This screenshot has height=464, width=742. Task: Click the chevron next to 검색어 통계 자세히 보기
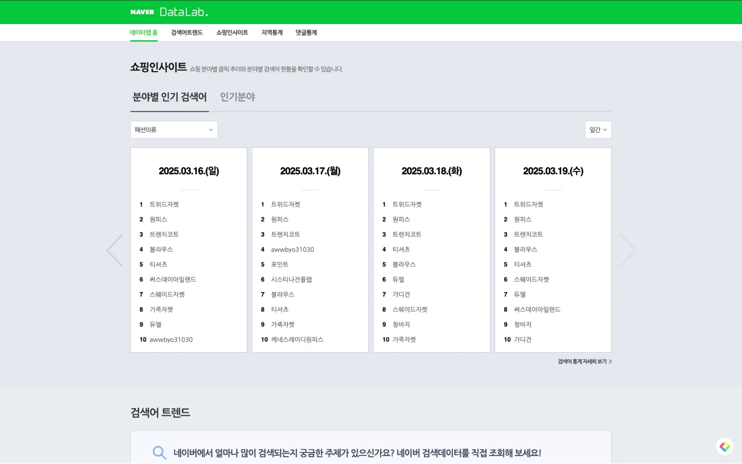(610, 361)
